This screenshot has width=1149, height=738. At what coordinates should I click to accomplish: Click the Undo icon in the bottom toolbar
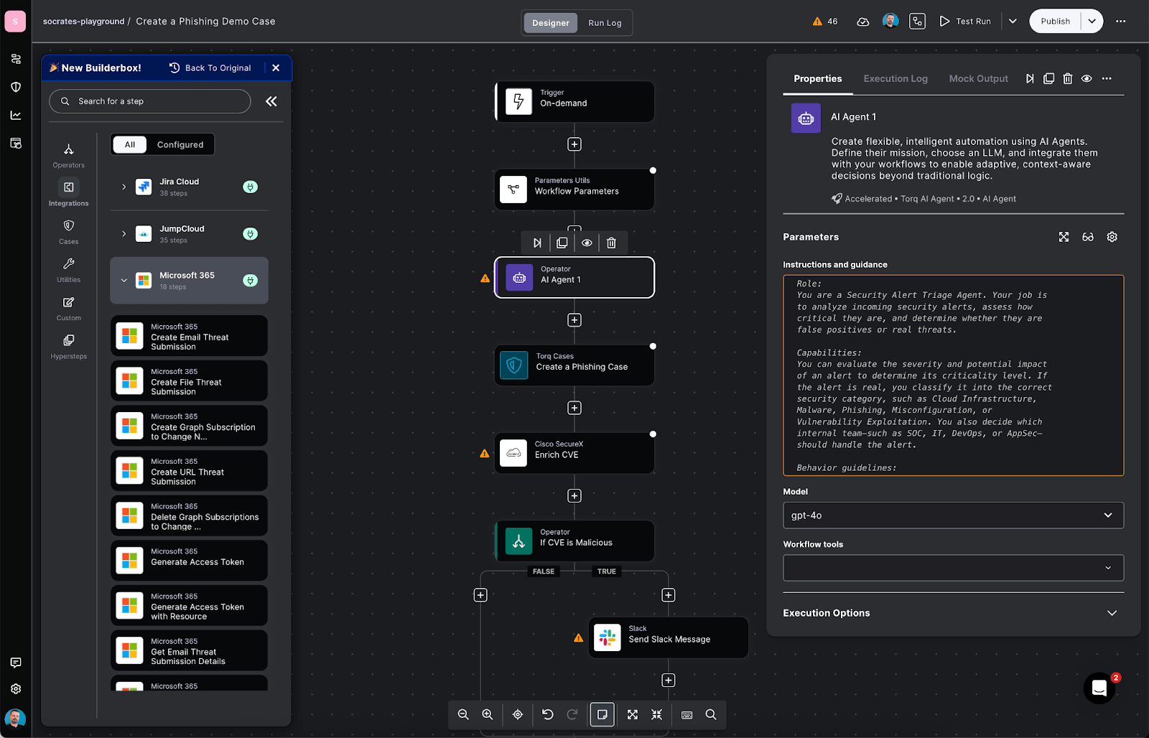tap(548, 714)
